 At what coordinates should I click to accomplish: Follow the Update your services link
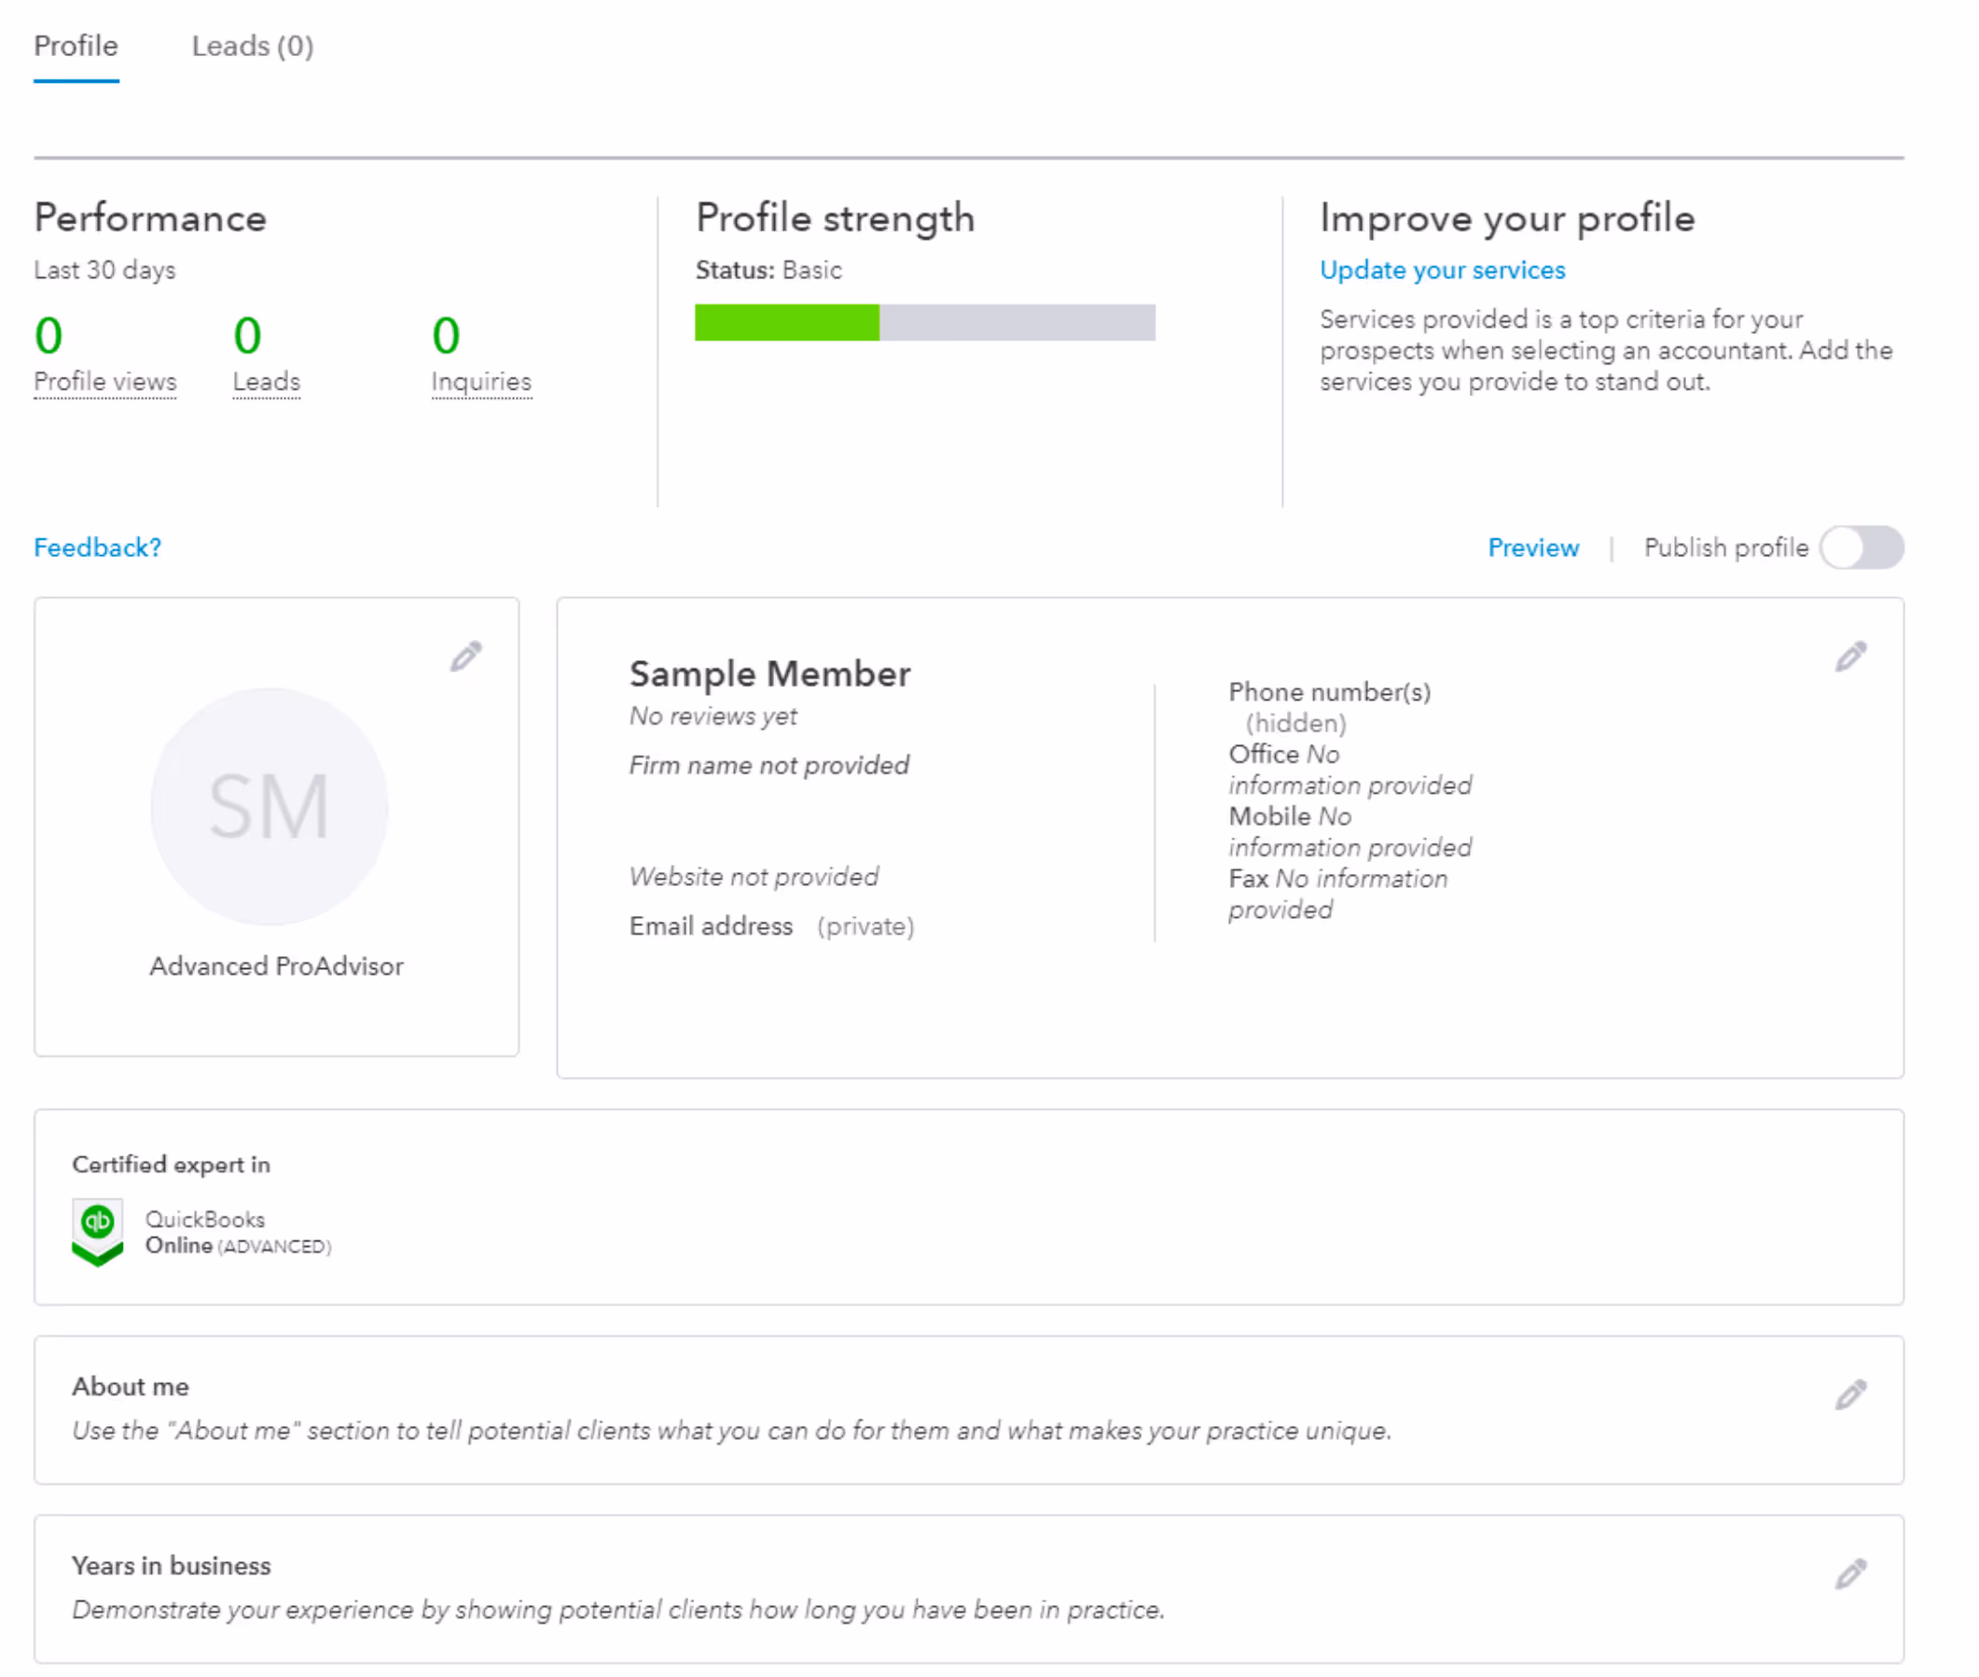pyautogui.click(x=1442, y=270)
